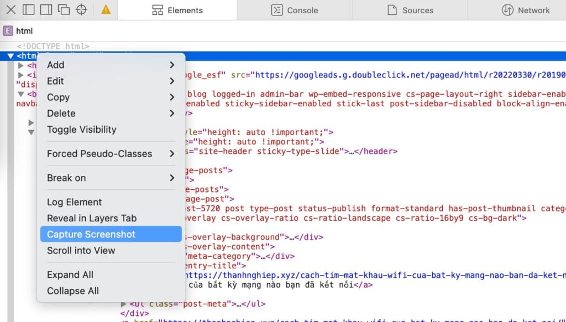Choose Scroll into View
Image resolution: width=566 pixels, height=322 pixels.
pyautogui.click(x=111, y=251)
